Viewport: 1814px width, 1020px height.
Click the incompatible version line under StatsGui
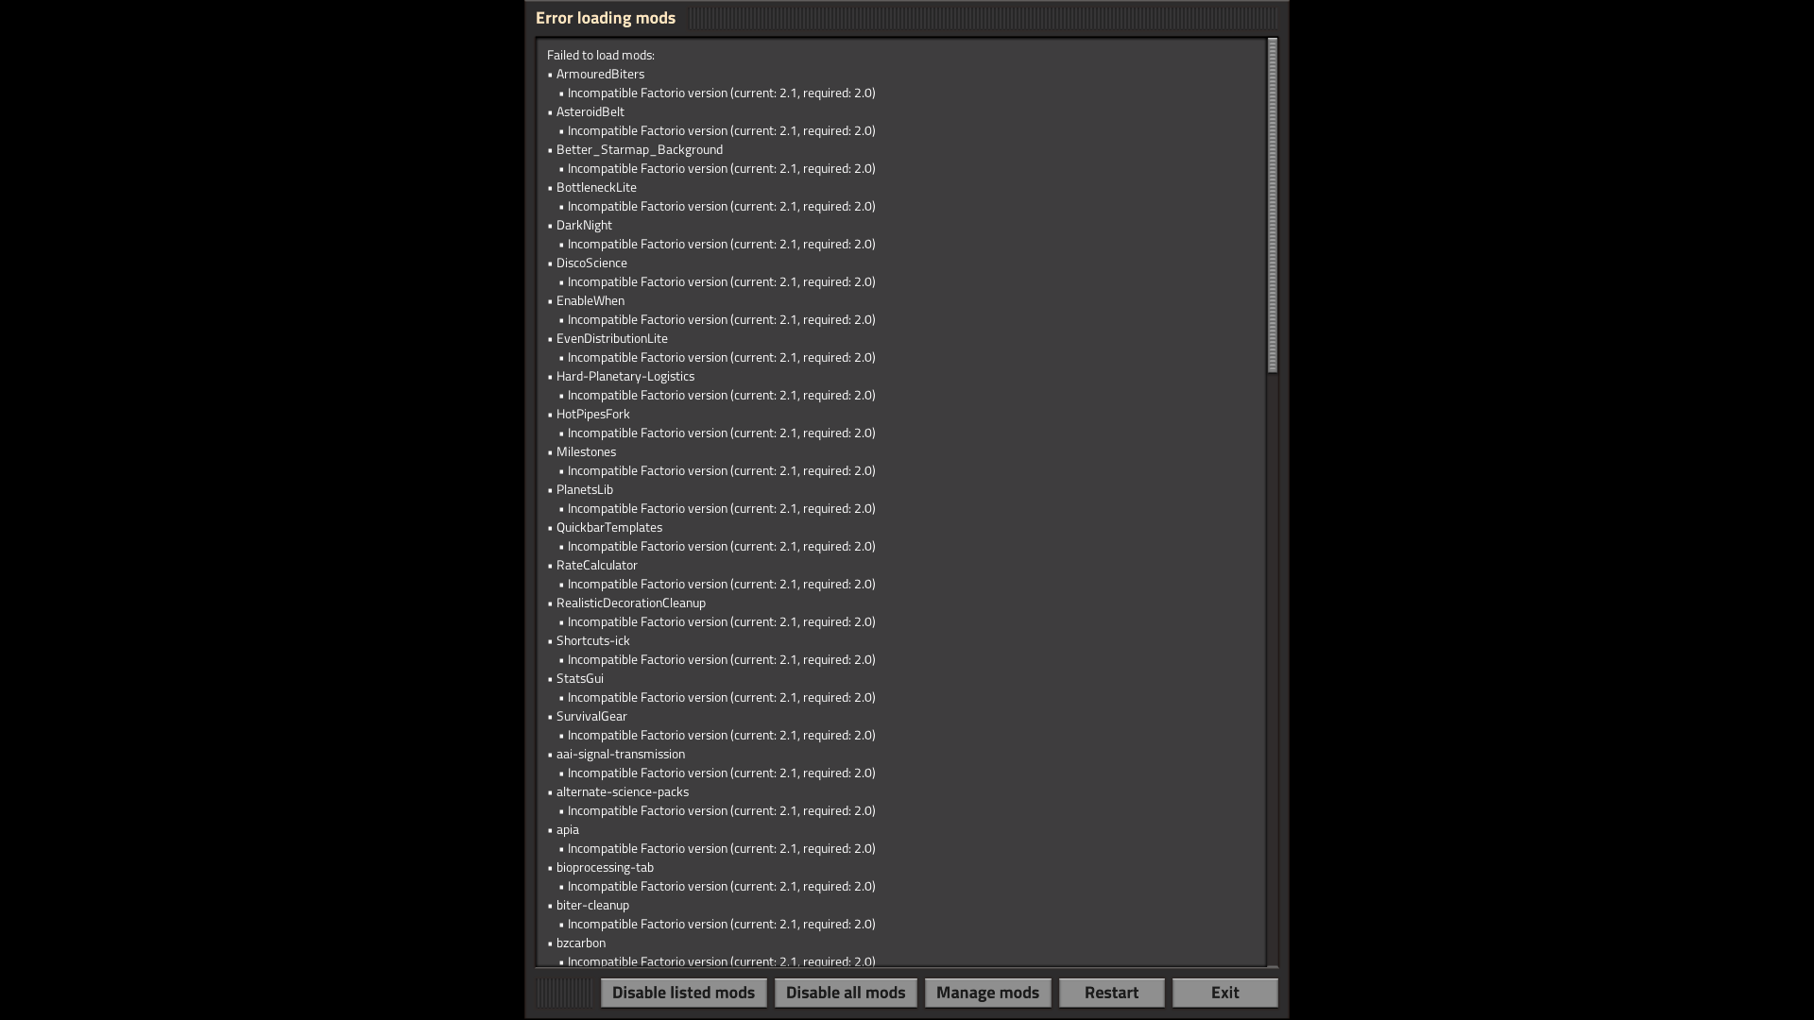pyautogui.click(x=722, y=697)
